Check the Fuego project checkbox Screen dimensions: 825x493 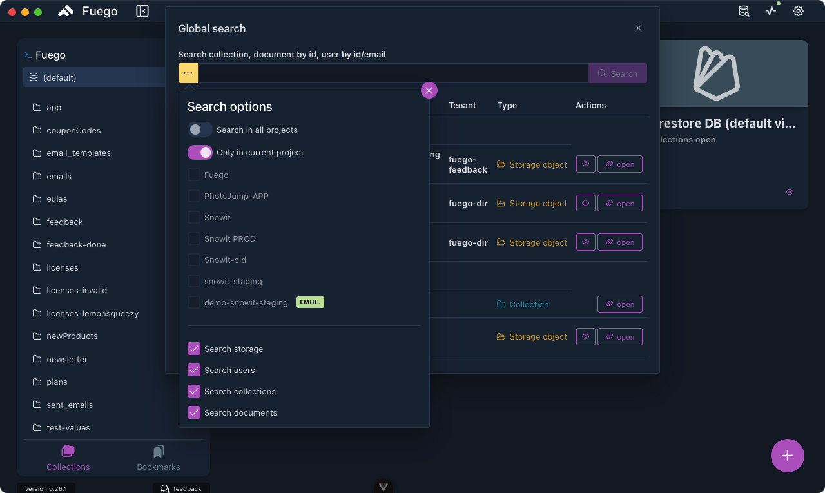click(x=194, y=175)
